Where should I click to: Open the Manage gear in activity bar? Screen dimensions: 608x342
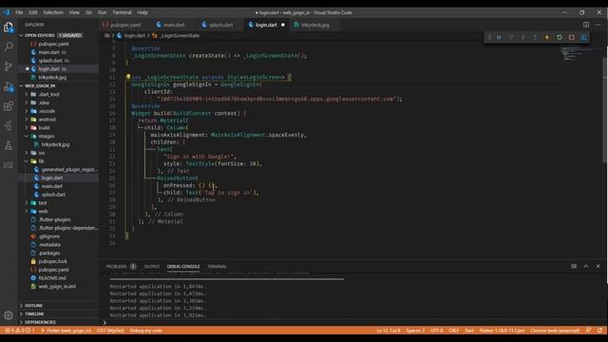9,315
